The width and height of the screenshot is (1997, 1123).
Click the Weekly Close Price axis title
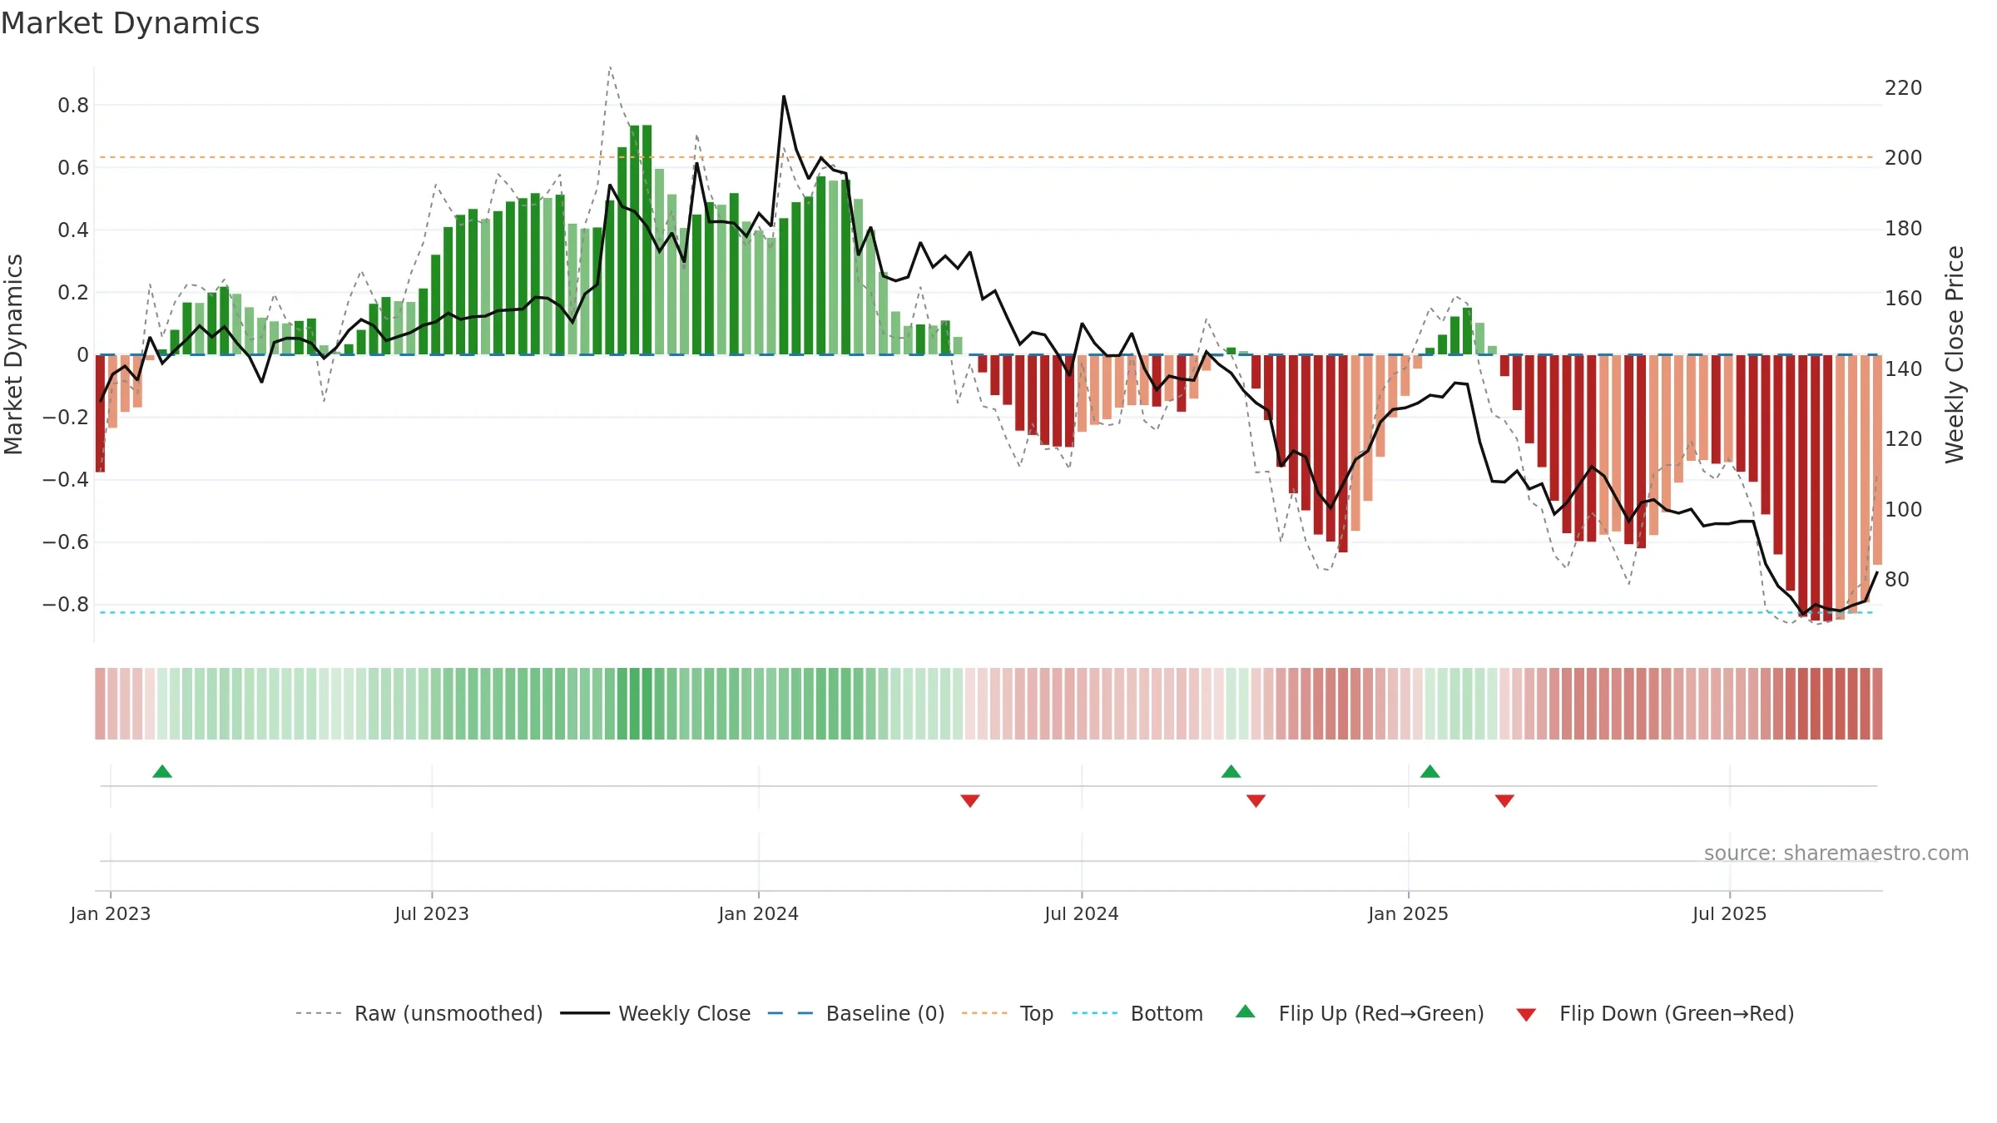(x=1955, y=354)
